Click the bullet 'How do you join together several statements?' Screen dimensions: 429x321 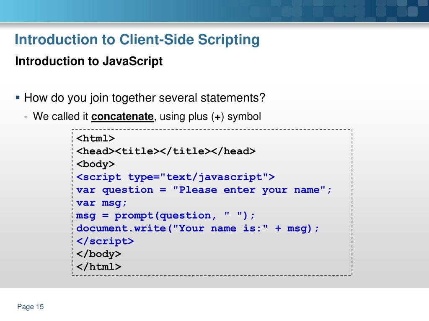pos(145,98)
